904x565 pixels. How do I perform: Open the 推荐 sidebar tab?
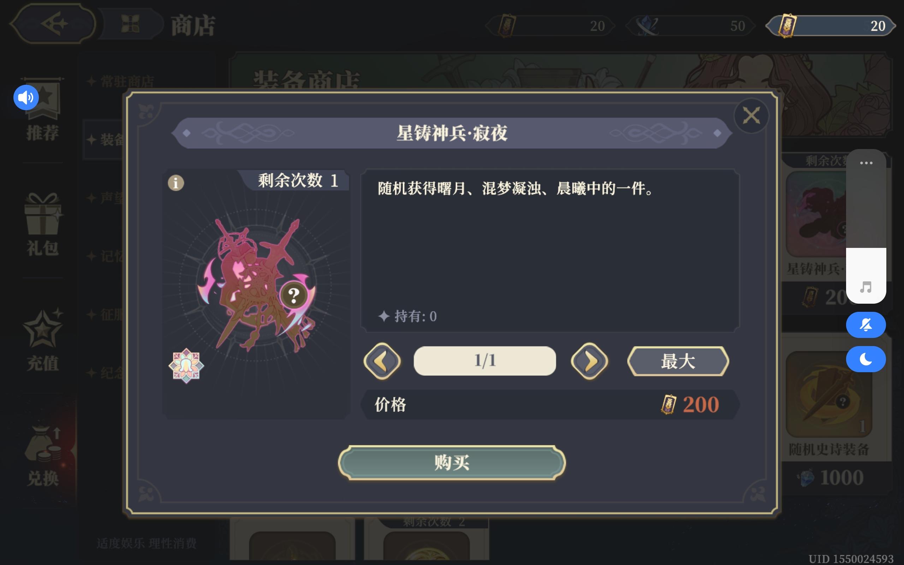[x=42, y=109]
